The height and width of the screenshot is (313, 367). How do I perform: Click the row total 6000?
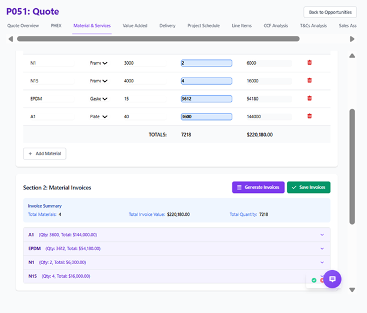[269, 63]
